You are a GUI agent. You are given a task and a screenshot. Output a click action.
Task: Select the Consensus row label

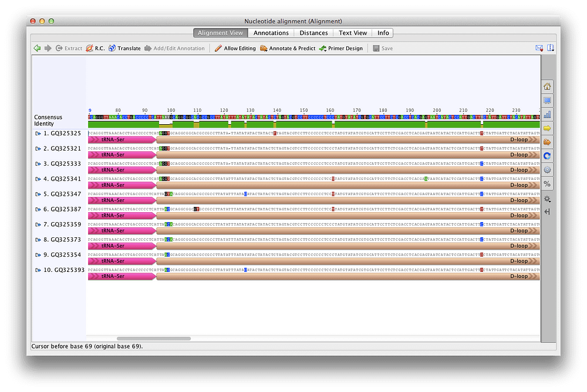48,117
